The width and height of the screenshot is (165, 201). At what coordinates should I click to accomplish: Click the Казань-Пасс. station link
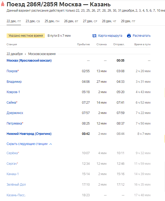[16, 195]
